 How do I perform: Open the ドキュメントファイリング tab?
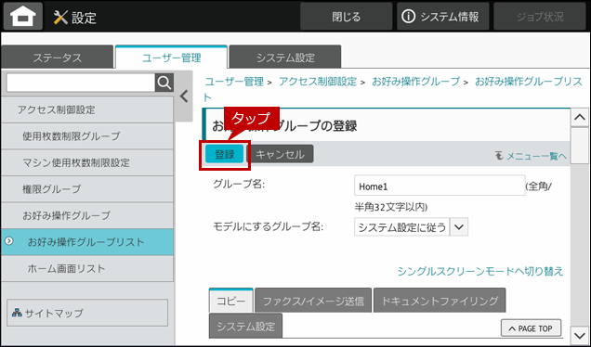440,301
